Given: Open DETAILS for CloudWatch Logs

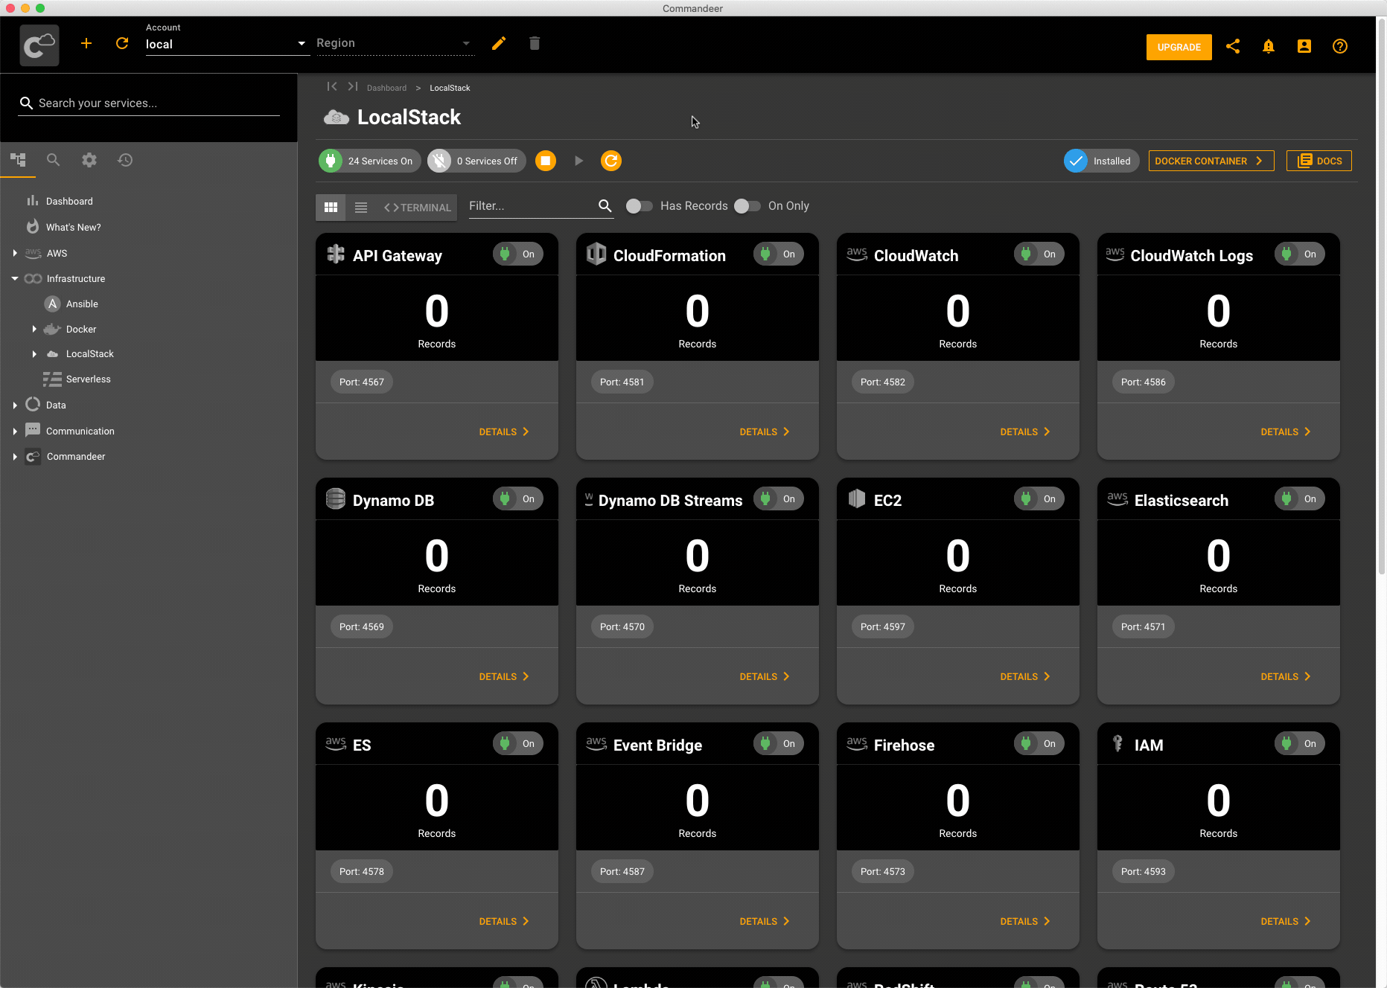Looking at the screenshot, I should coord(1285,432).
